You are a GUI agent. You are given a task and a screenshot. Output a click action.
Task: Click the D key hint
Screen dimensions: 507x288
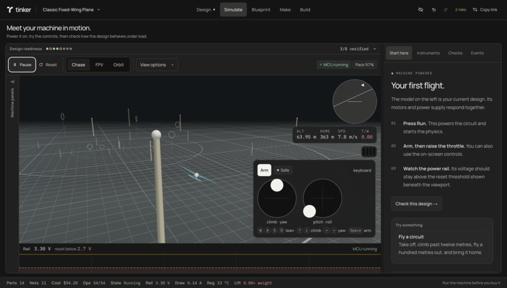pos(281,231)
